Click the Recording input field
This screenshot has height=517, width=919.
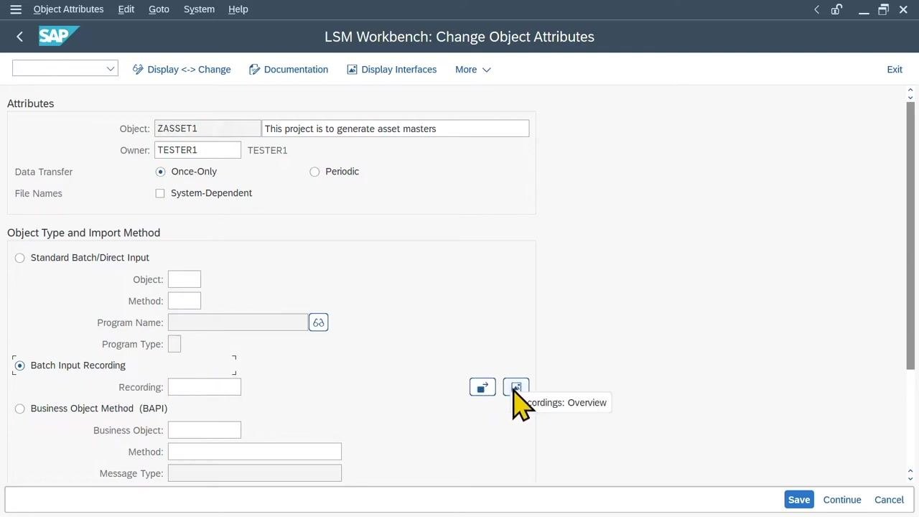(205, 387)
